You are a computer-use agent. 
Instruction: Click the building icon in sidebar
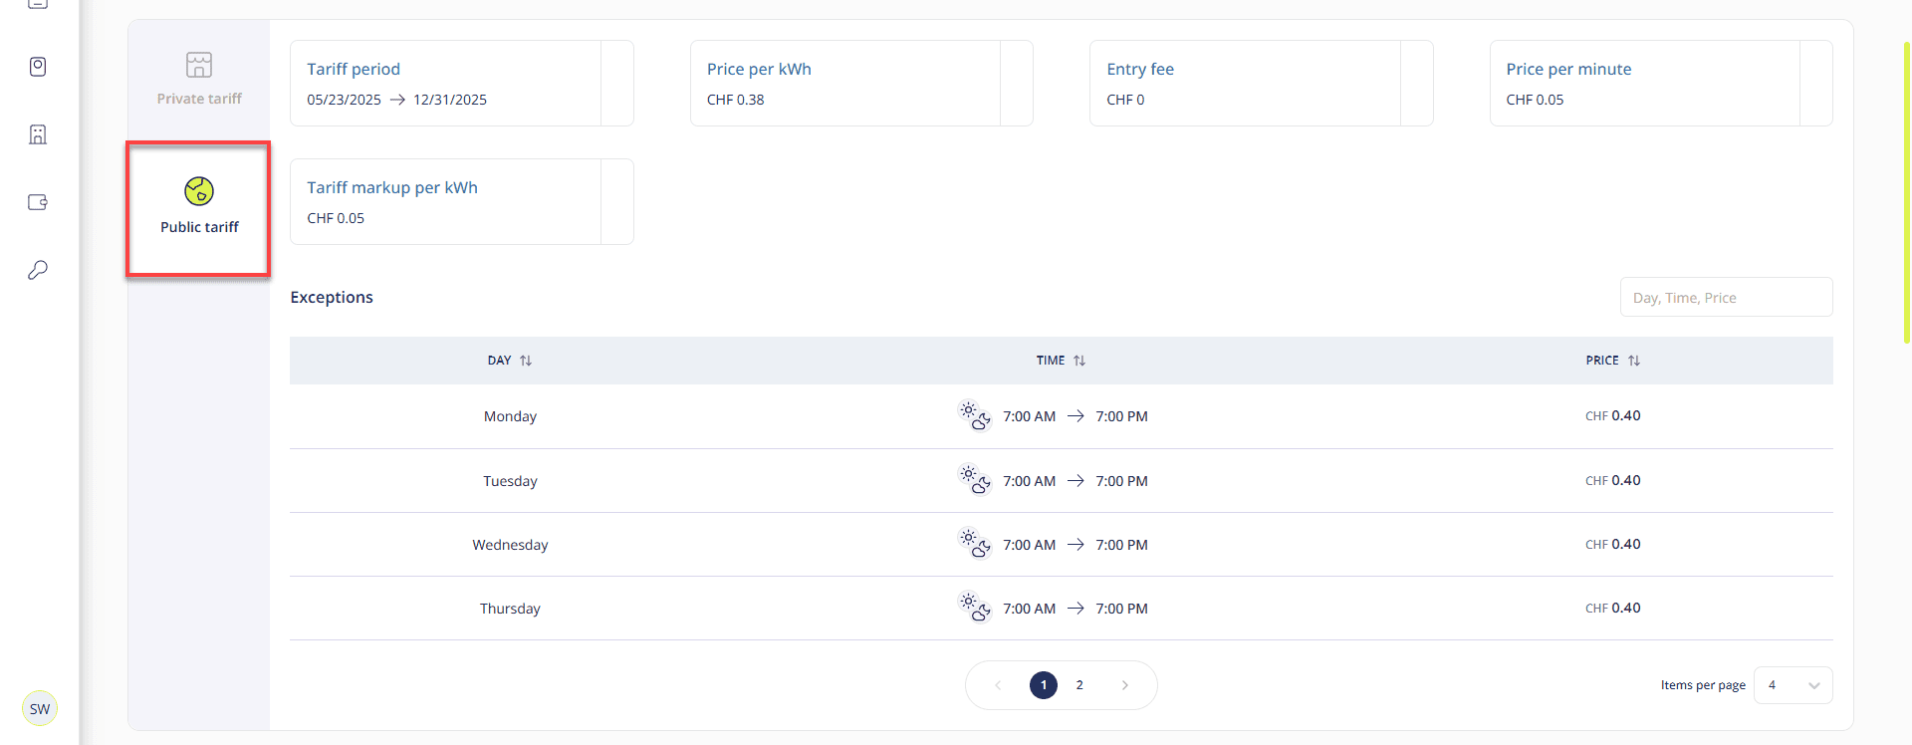(x=38, y=134)
